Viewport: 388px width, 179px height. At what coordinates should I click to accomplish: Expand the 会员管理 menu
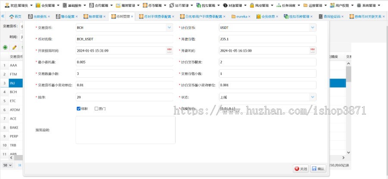(x=47, y=5)
